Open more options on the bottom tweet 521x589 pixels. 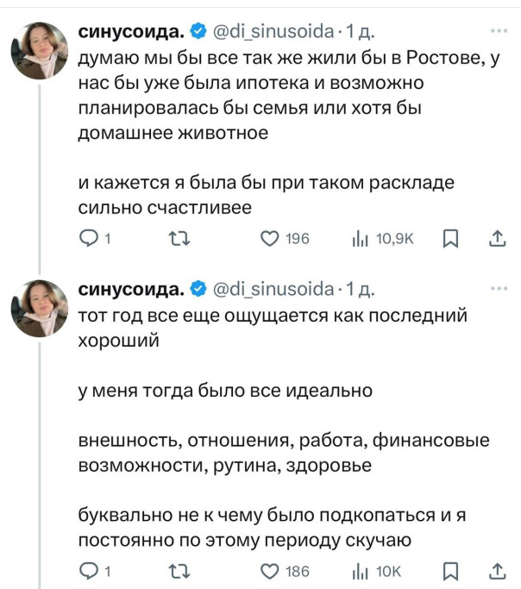pos(498,290)
